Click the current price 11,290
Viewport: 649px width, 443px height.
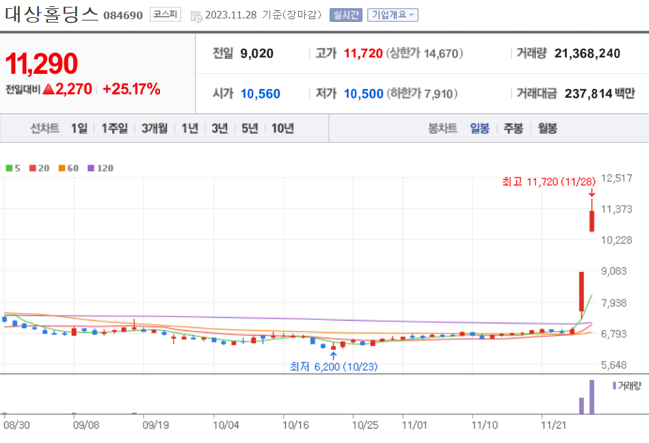(x=42, y=64)
